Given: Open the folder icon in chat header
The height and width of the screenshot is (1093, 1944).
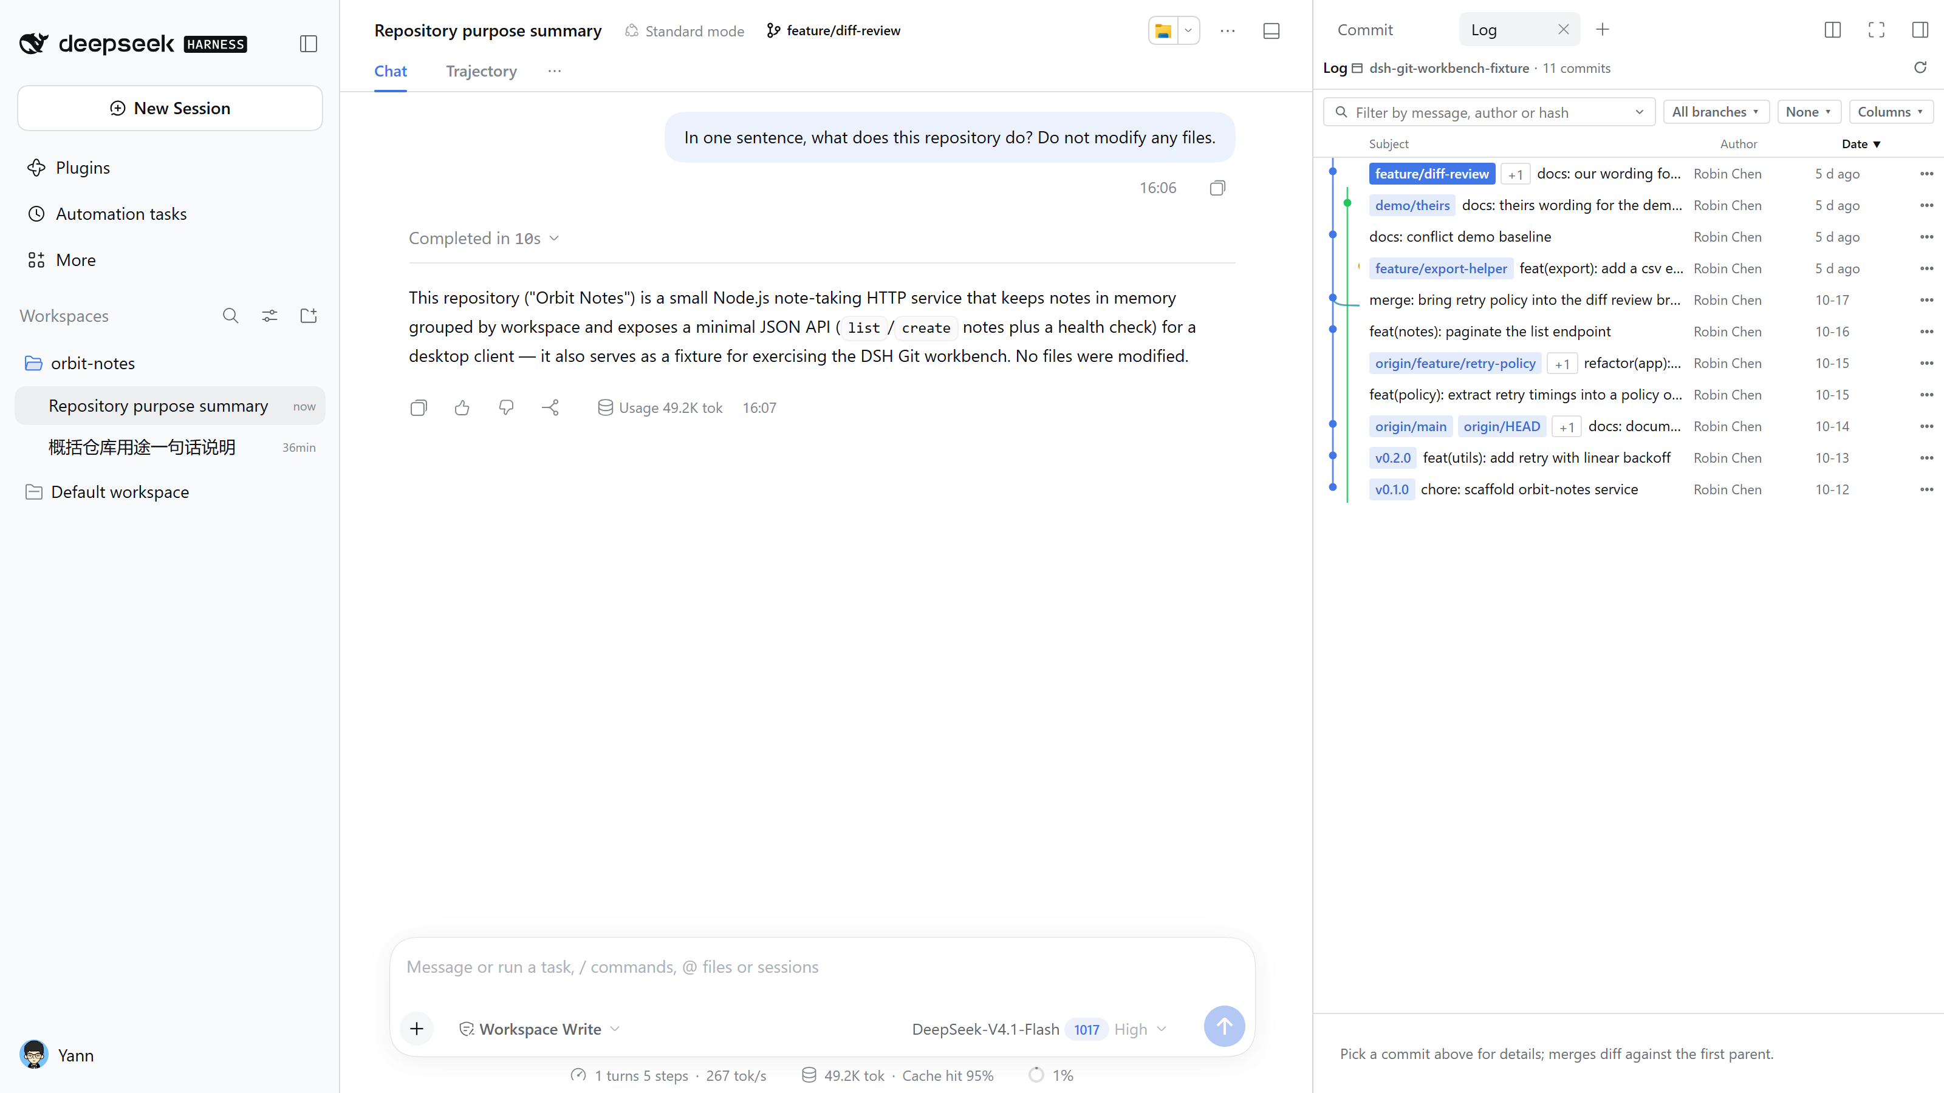Looking at the screenshot, I should pyautogui.click(x=1163, y=31).
